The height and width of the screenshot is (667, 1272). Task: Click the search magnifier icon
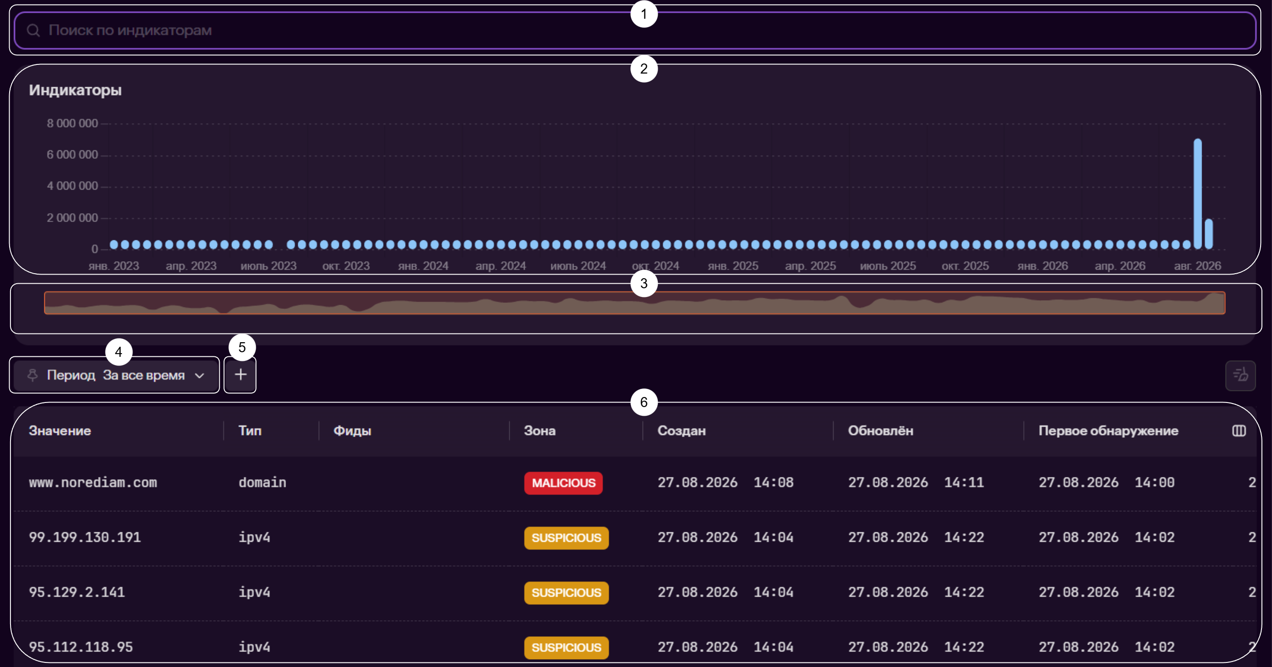pos(33,31)
